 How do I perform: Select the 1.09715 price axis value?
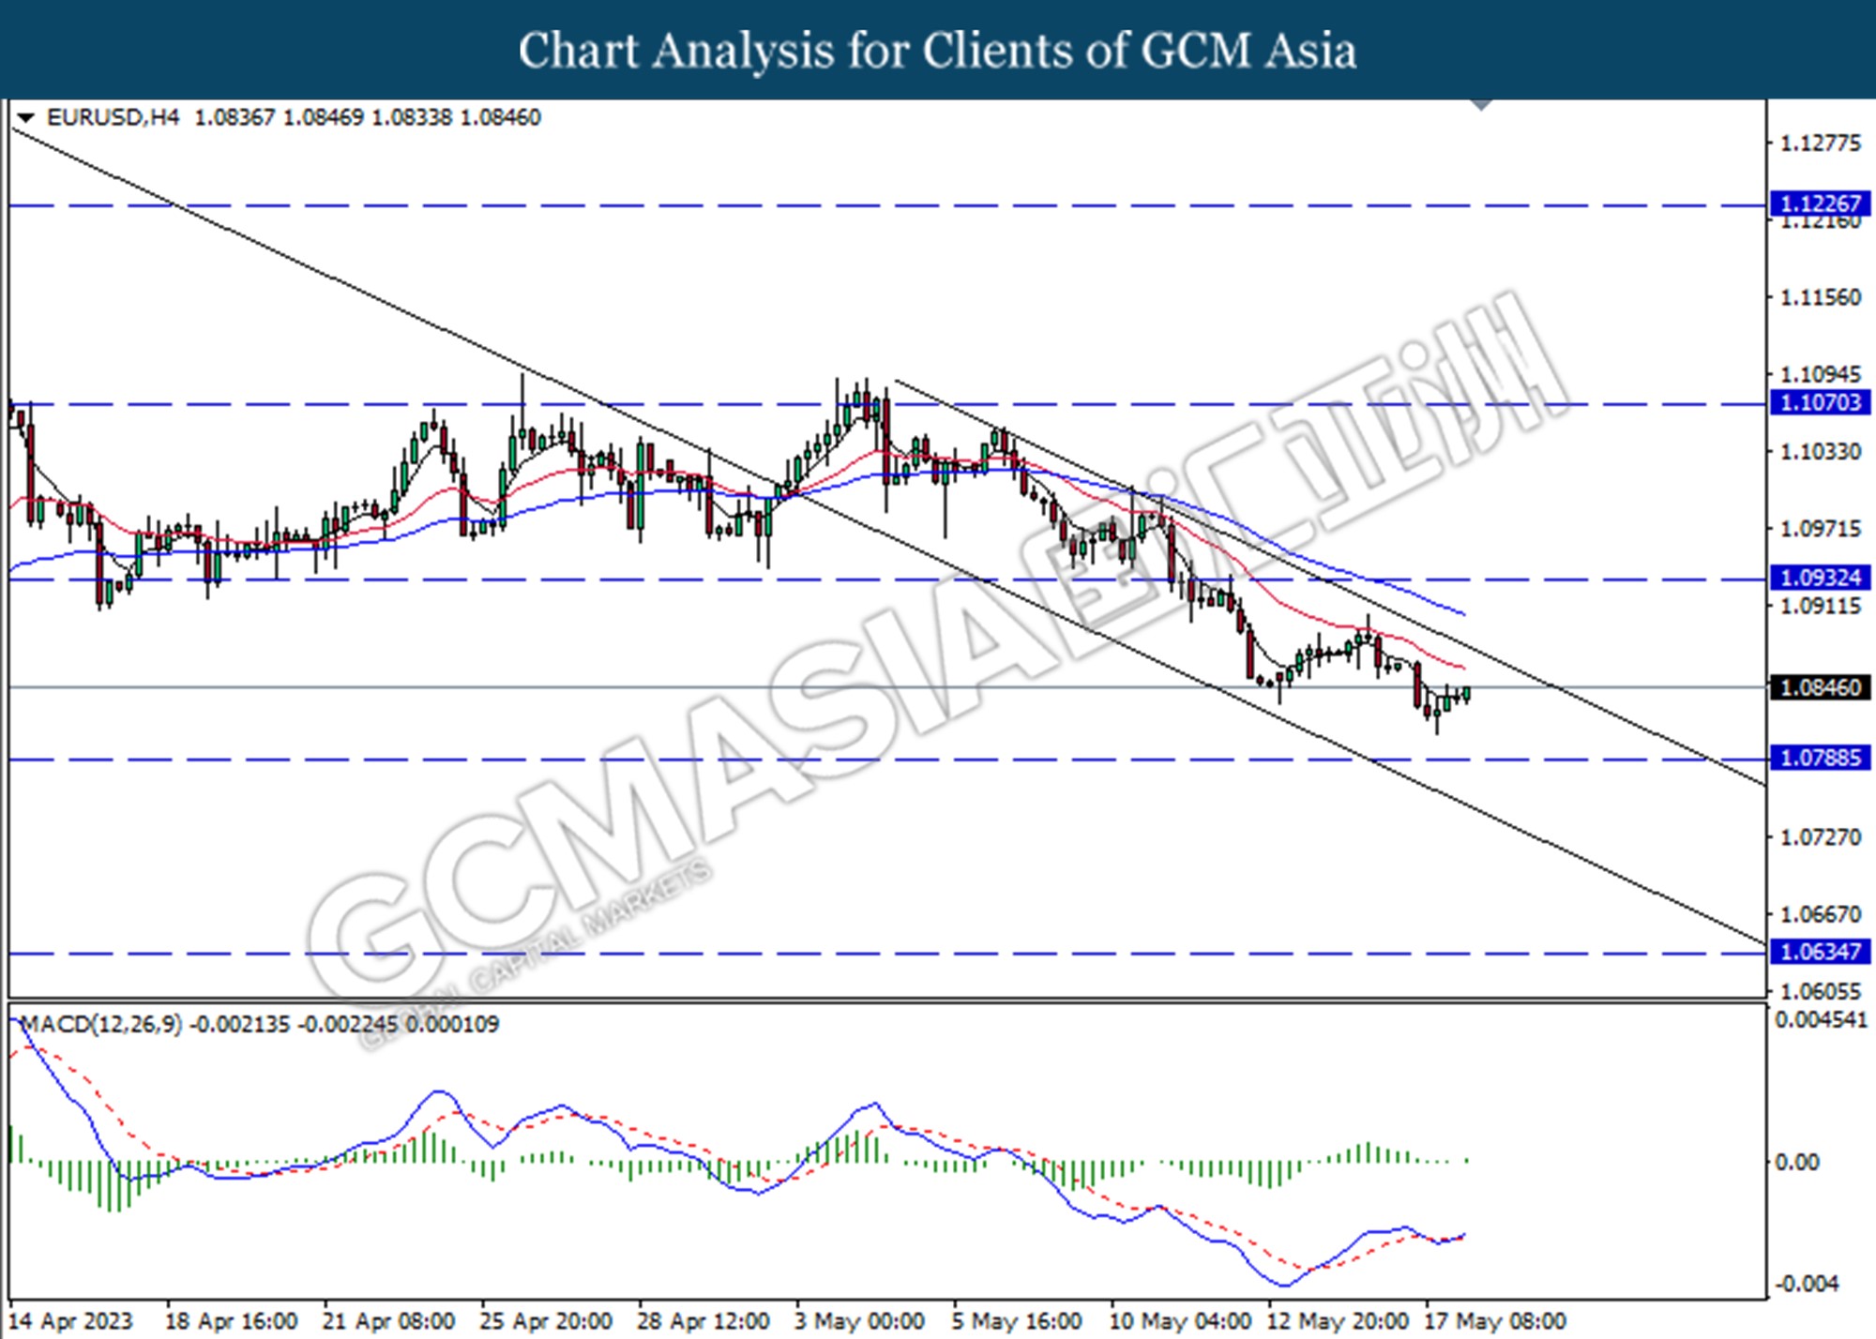coord(1820,529)
